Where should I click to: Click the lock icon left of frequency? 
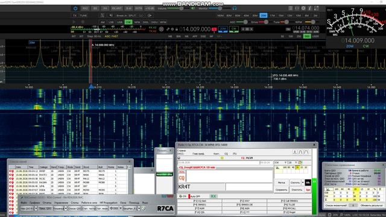point(177,30)
